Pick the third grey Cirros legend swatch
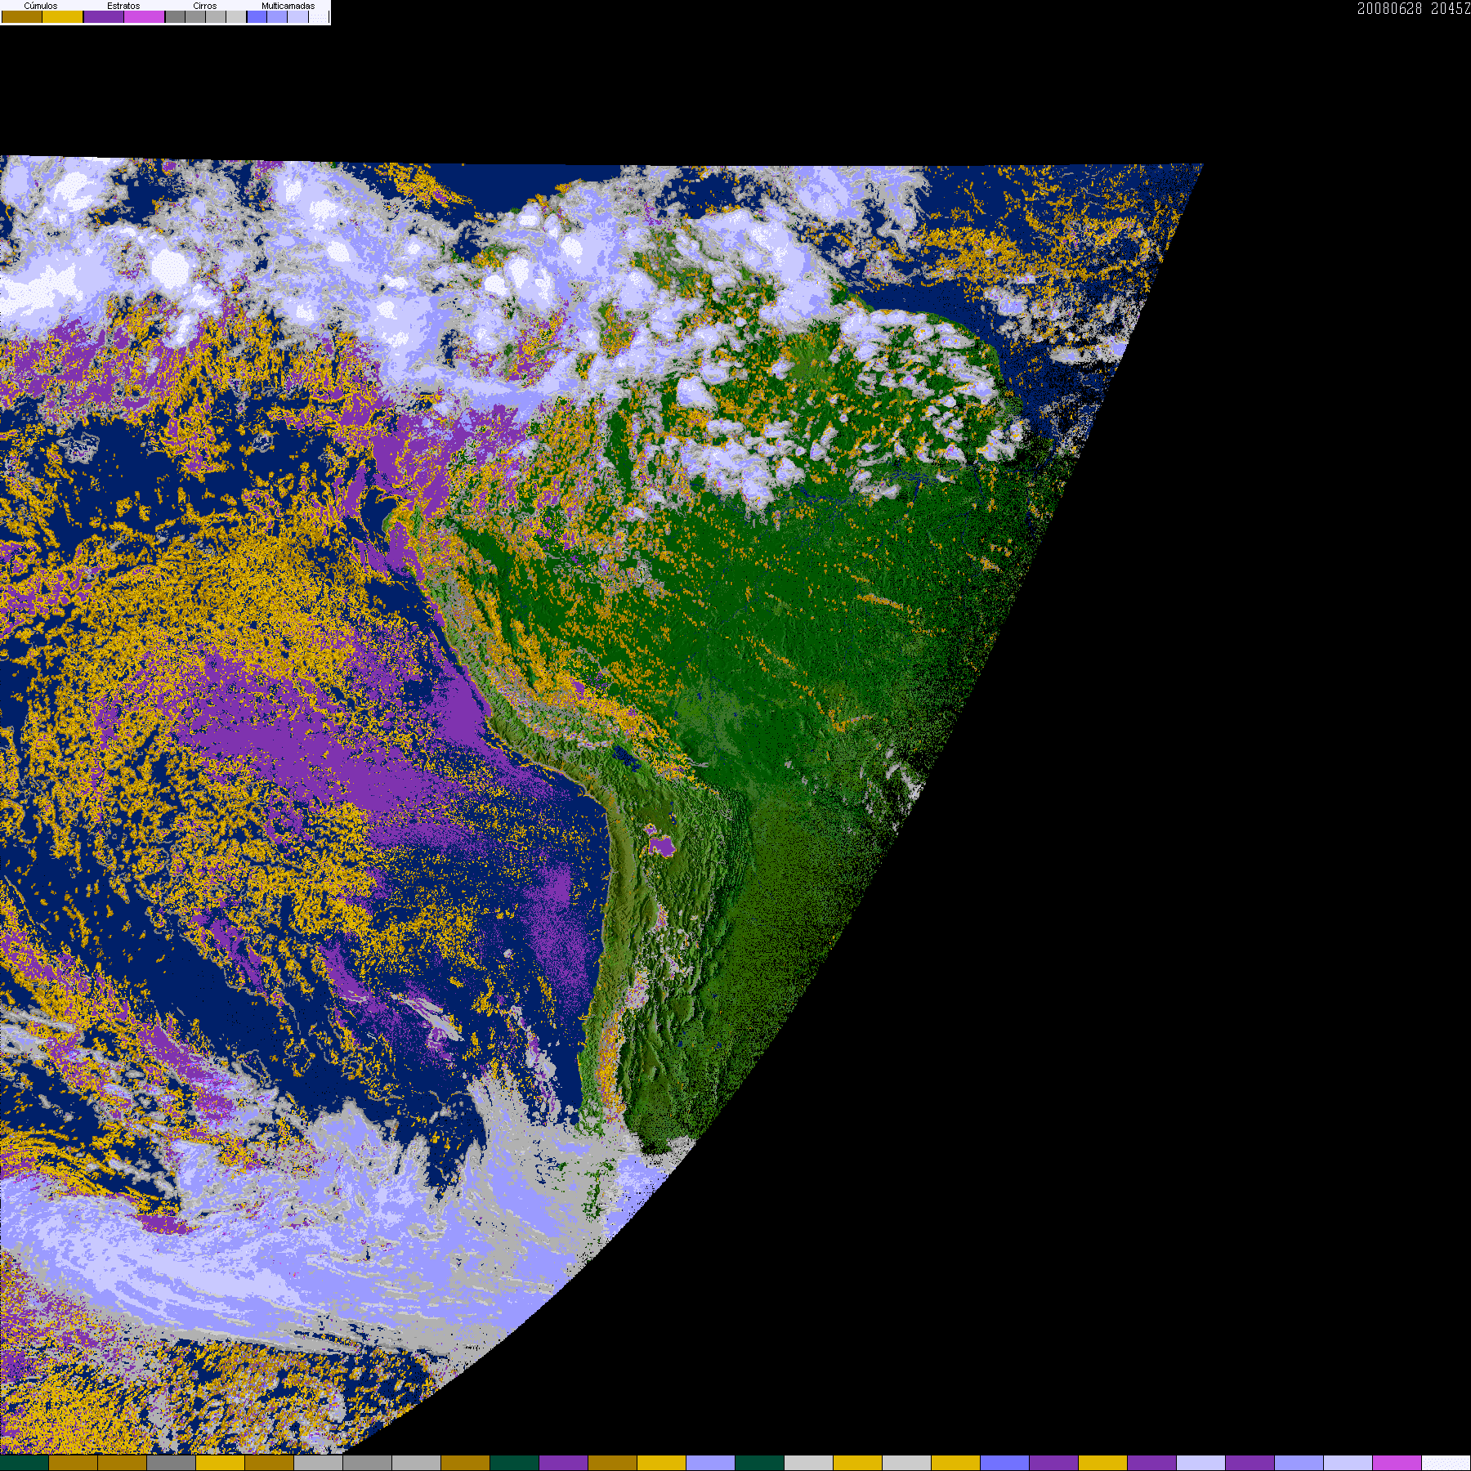 pos(216,16)
